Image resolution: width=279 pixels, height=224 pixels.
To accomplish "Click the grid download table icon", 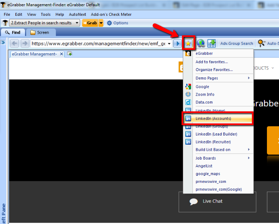I will 212,43.
